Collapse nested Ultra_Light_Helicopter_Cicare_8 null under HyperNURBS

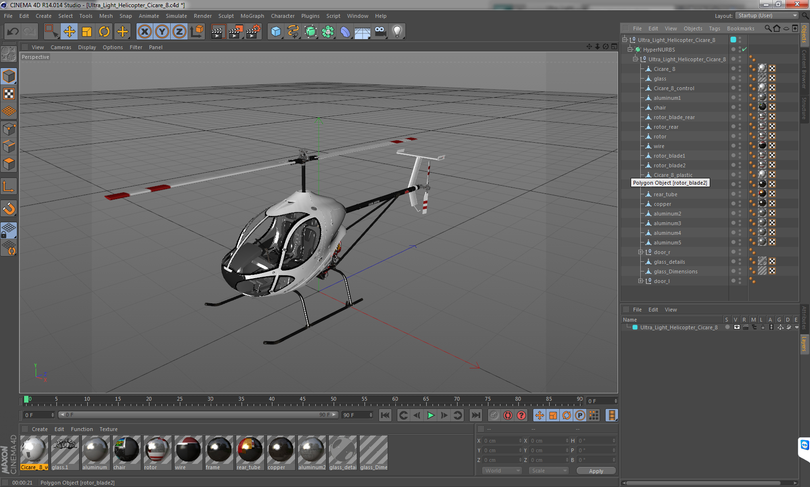635,59
